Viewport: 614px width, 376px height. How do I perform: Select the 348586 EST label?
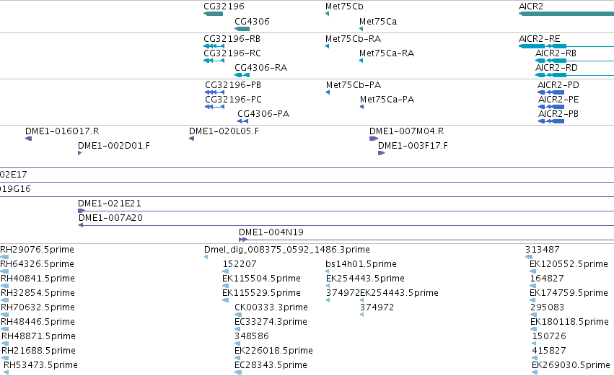click(x=251, y=336)
